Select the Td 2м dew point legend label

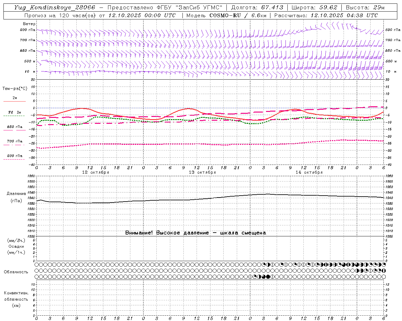click(15, 112)
